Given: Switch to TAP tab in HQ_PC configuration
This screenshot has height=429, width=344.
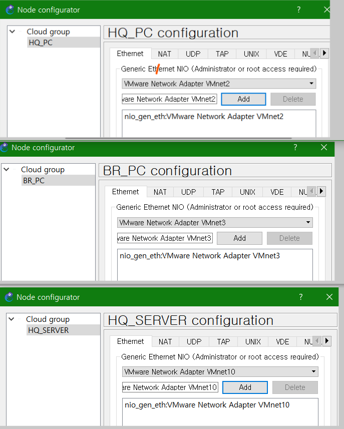Looking at the screenshot, I should [x=222, y=54].
